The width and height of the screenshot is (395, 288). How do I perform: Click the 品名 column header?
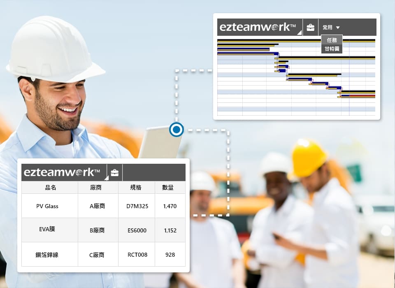pos(50,187)
